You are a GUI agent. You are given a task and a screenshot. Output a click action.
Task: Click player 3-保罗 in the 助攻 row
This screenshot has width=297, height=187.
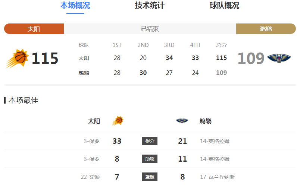click(x=92, y=159)
